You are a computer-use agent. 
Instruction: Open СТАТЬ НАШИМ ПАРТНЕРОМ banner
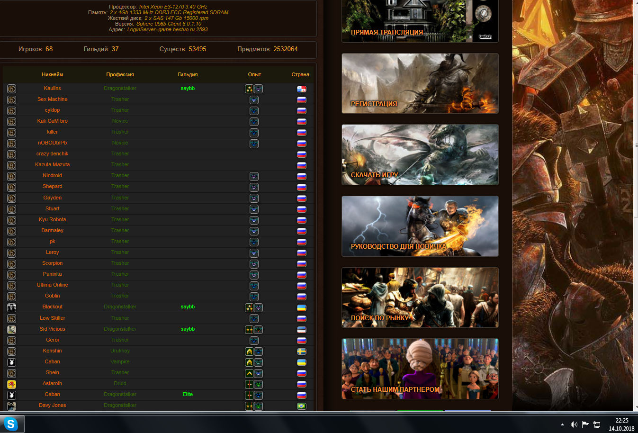[x=420, y=369]
